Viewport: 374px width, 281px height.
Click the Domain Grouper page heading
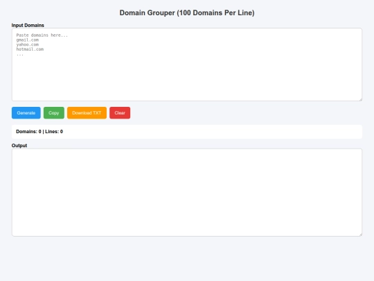pyautogui.click(x=187, y=12)
